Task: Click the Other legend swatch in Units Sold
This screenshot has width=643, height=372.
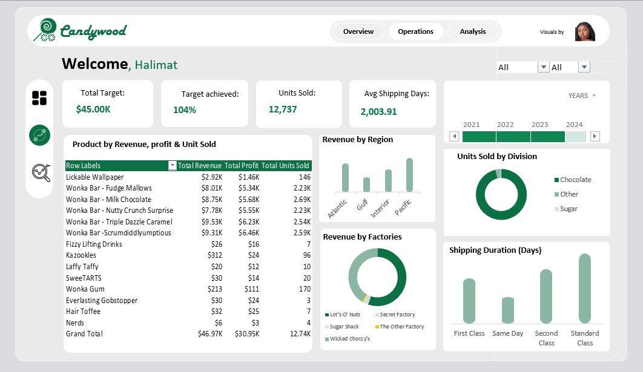Action: 556,195
